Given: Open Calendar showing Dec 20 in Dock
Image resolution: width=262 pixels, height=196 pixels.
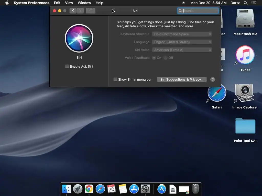Looking at the screenshot, I should (111, 189).
